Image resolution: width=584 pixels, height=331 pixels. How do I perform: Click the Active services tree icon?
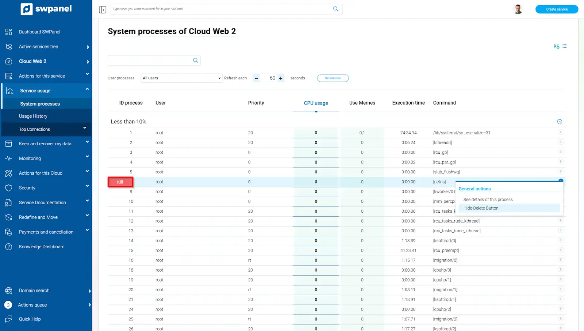click(9, 47)
